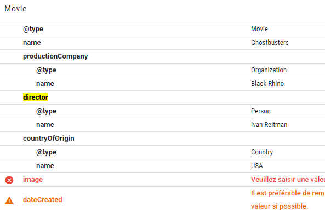Click the Black Rhino company name value
The width and height of the screenshot is (325, 213).
(x=267, y=84)
